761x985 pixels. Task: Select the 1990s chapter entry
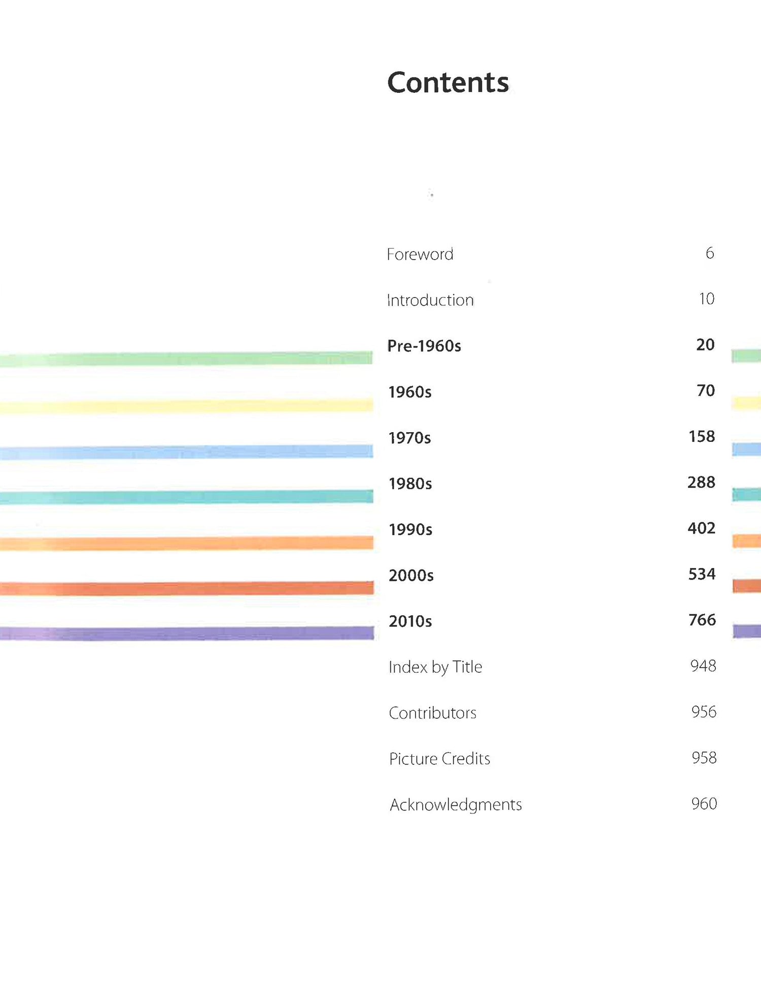pyautogui.click(x=410, y=530)
